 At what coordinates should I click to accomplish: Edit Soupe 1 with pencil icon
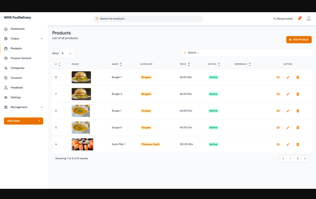(288, 111)
